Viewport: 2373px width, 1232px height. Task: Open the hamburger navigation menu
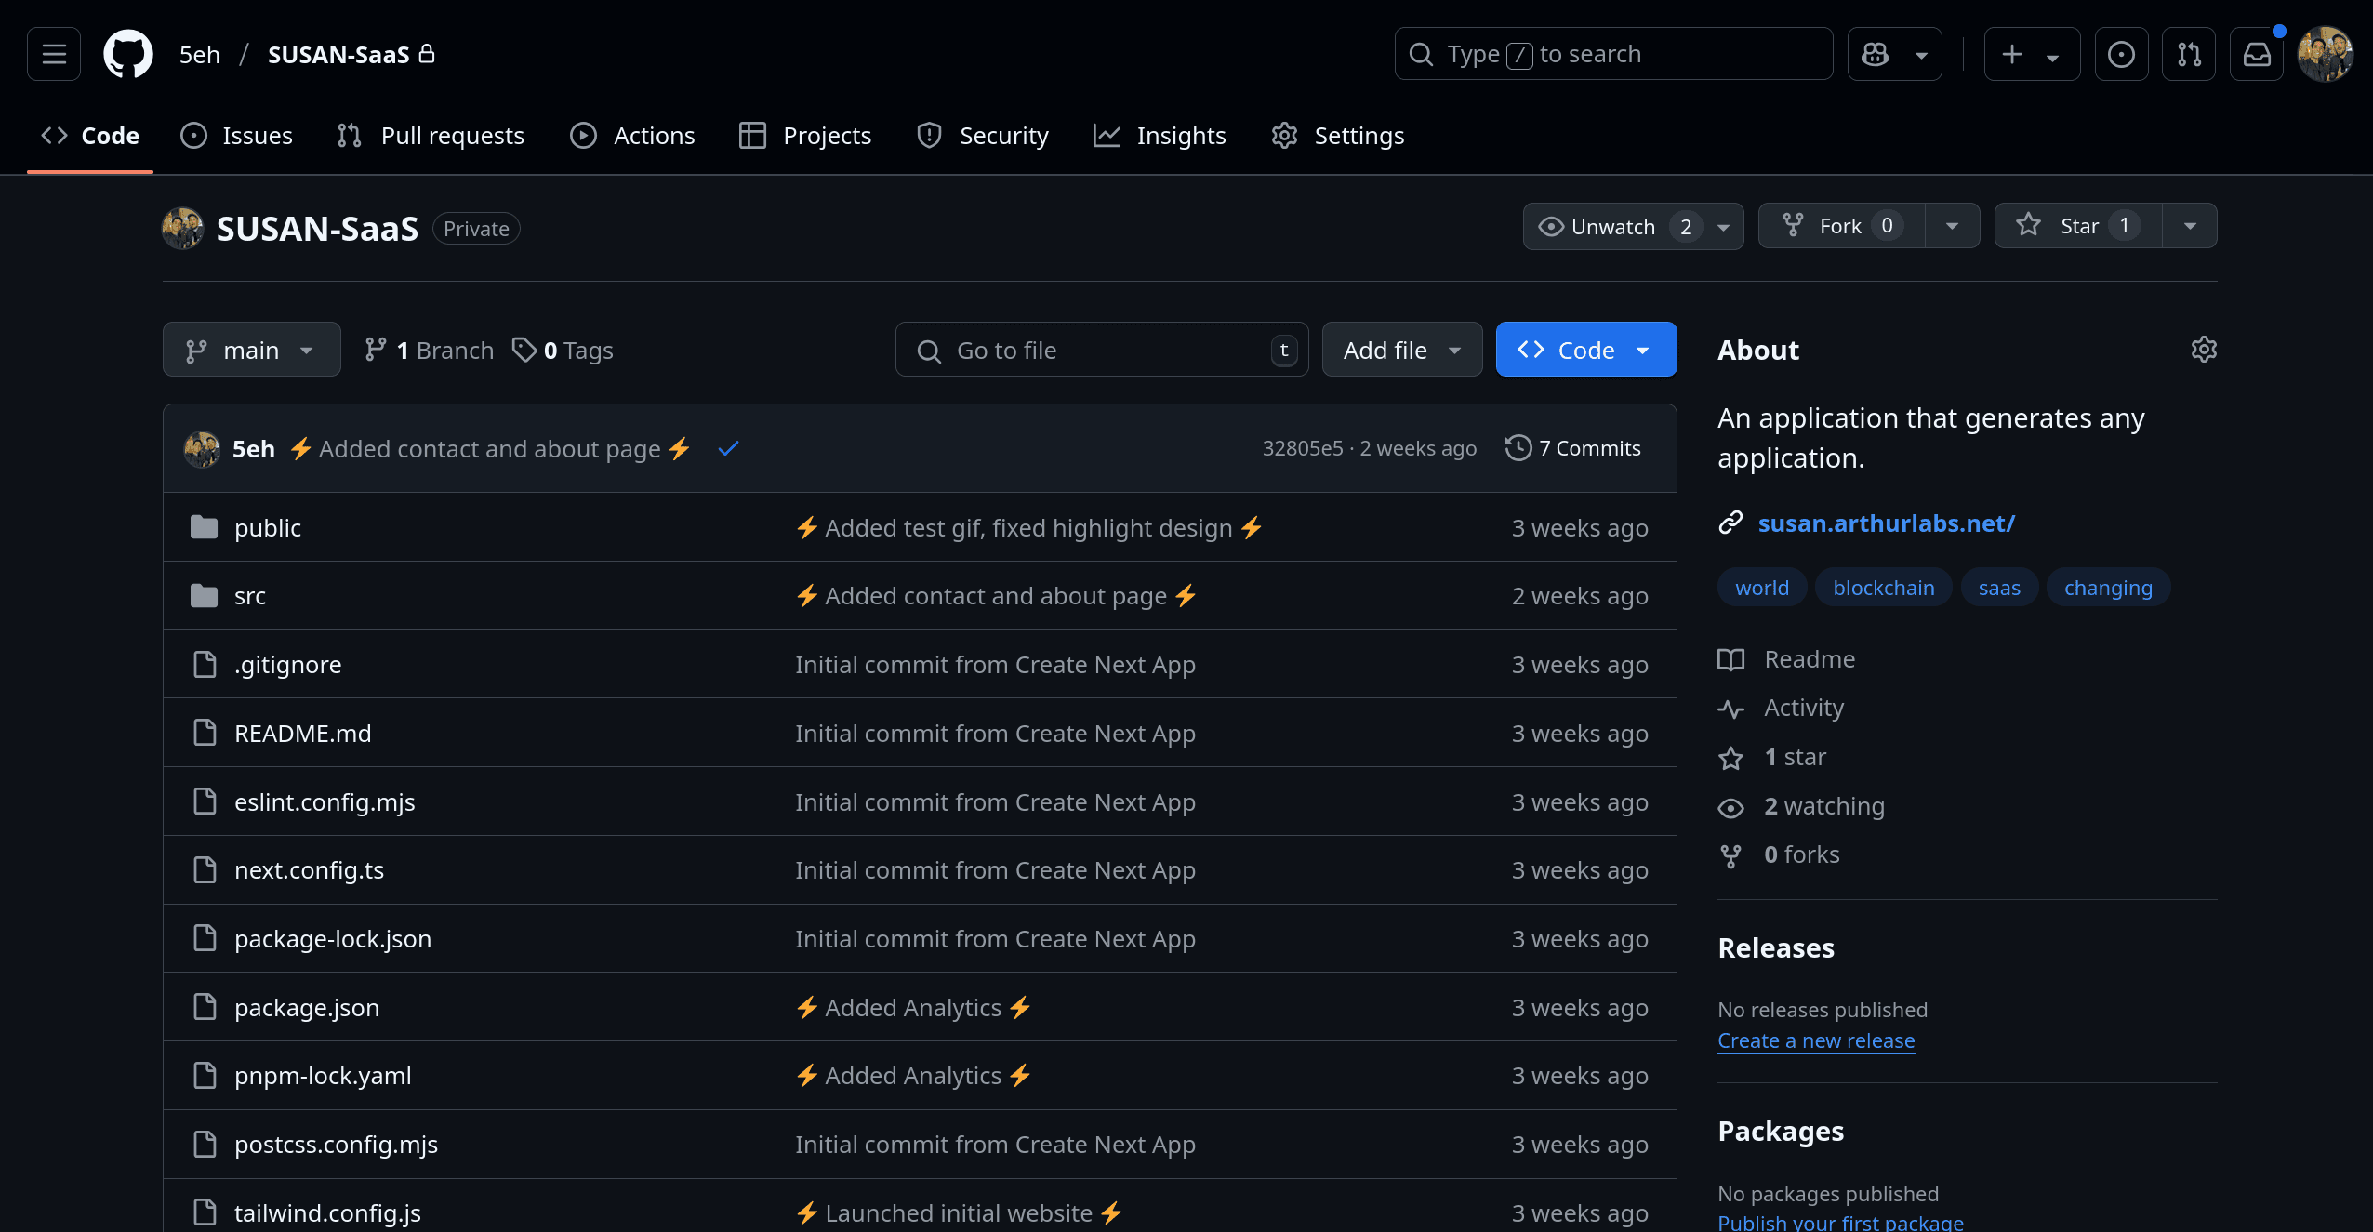point(54,54)
